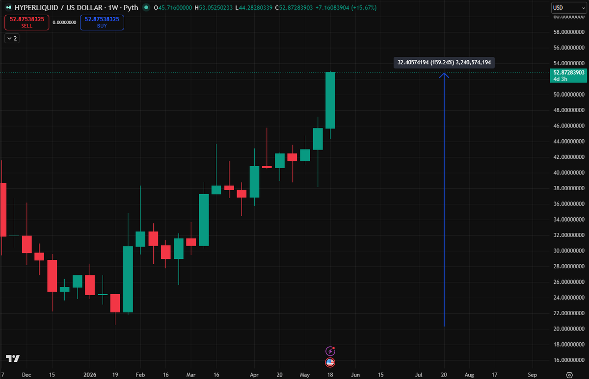This screenshot has width=589, height=379.
Task: Click the spread value 0.00000000
Action: click(x=65, y=22)
